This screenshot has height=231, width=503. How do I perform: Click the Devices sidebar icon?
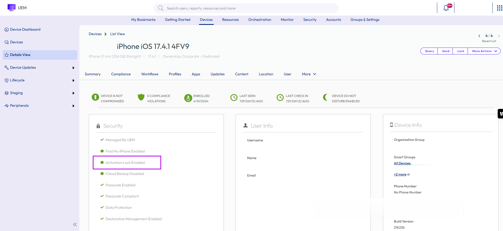pos(7,42)
